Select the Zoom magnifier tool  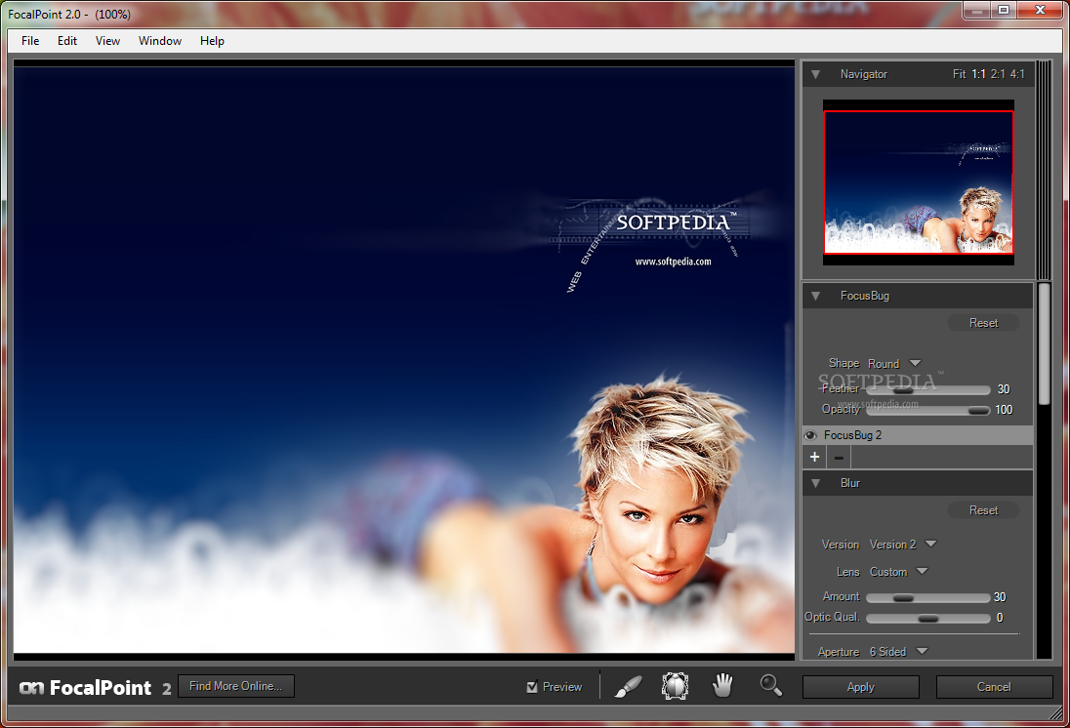[x=771, y=685]
